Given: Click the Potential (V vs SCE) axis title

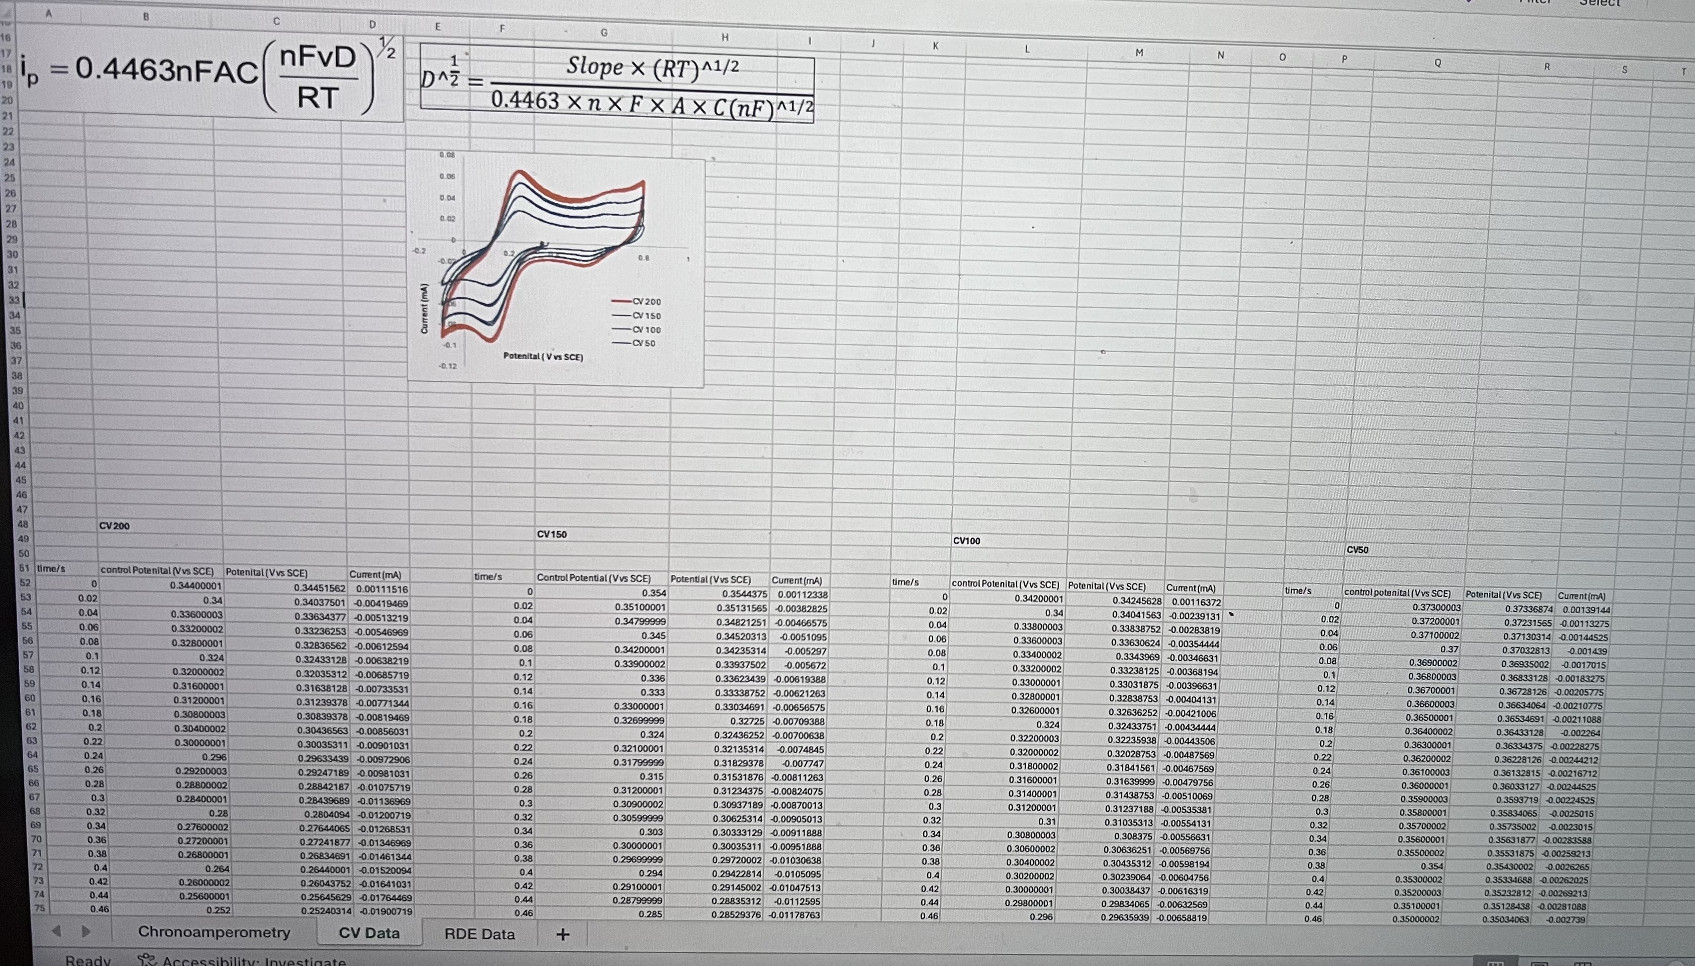Looking at the screenshot, I should [x=543, y=356].
